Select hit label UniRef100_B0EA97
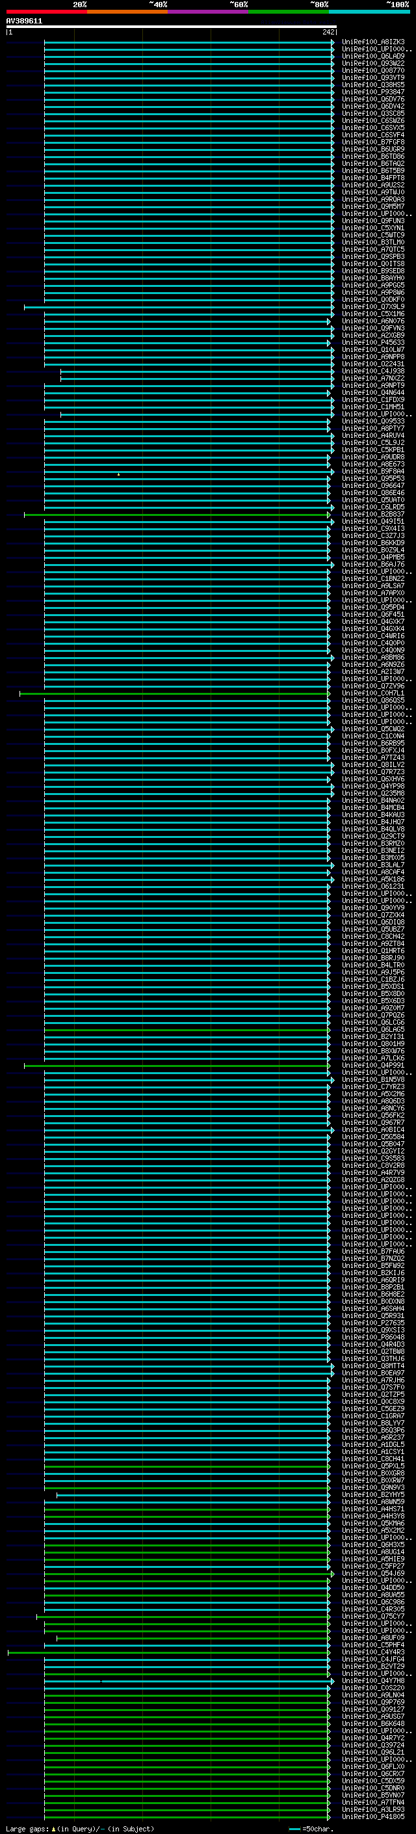416x1834 pixels. [373, 1373]
